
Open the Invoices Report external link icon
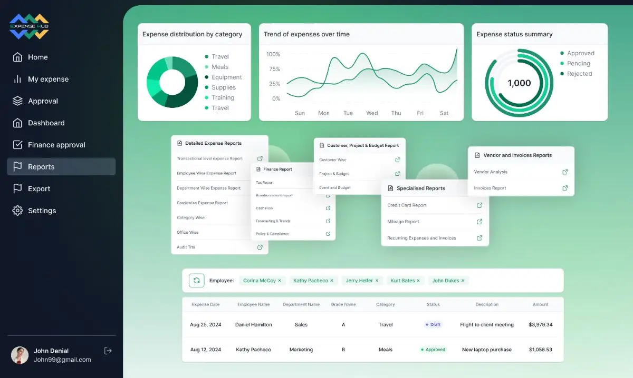click(x=565, y=188)
